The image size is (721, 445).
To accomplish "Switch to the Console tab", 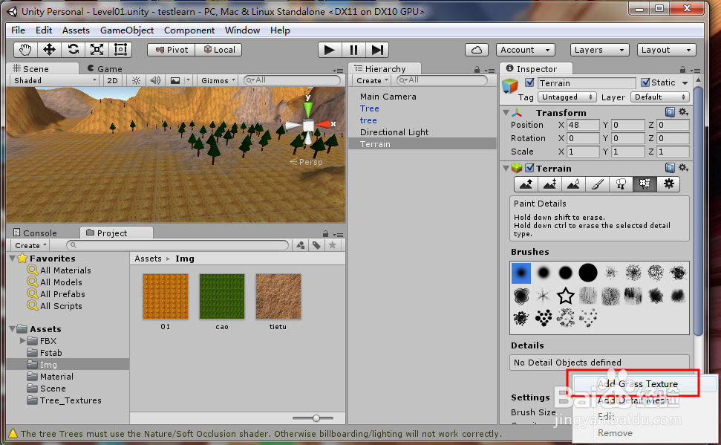I will point(36,233).
